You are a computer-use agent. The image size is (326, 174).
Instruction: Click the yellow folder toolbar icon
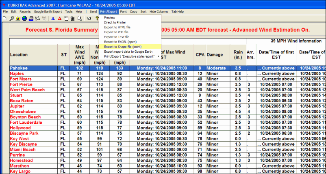[17, 18]
